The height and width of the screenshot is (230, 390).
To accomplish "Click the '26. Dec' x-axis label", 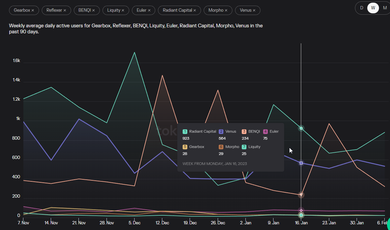I will tap(218, 223).
